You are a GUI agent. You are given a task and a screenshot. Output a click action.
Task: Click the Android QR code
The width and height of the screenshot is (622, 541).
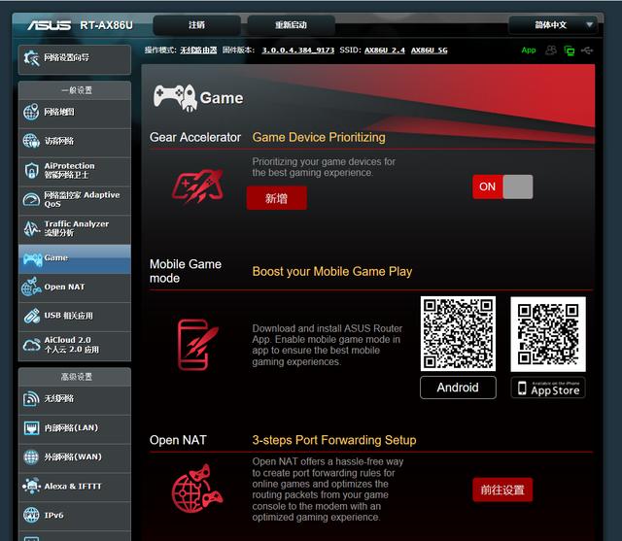[458, 334]
